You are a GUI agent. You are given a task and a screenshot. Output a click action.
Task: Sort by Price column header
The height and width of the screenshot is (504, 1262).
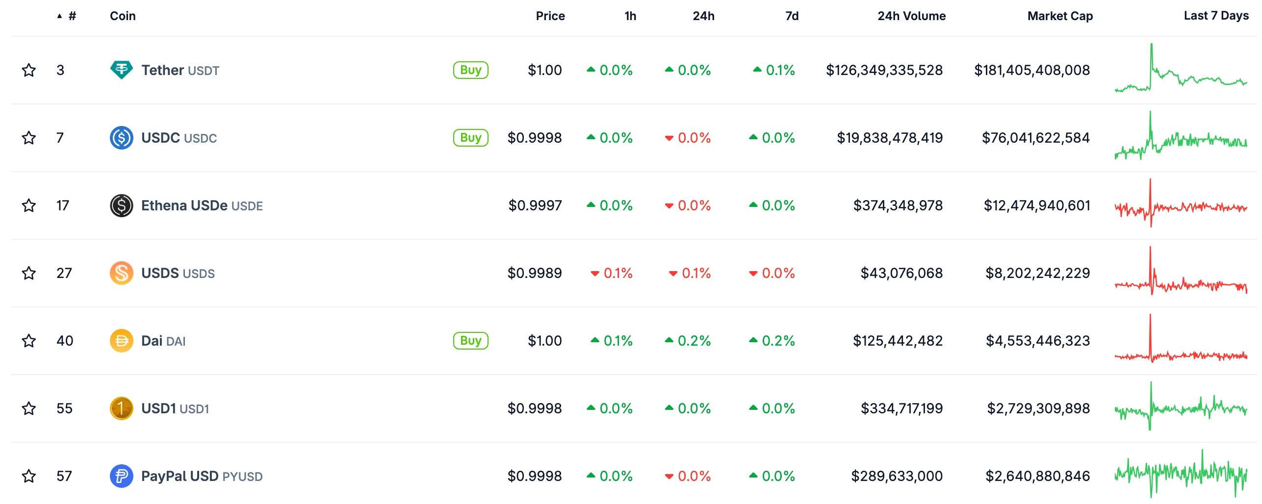[550, 16]
